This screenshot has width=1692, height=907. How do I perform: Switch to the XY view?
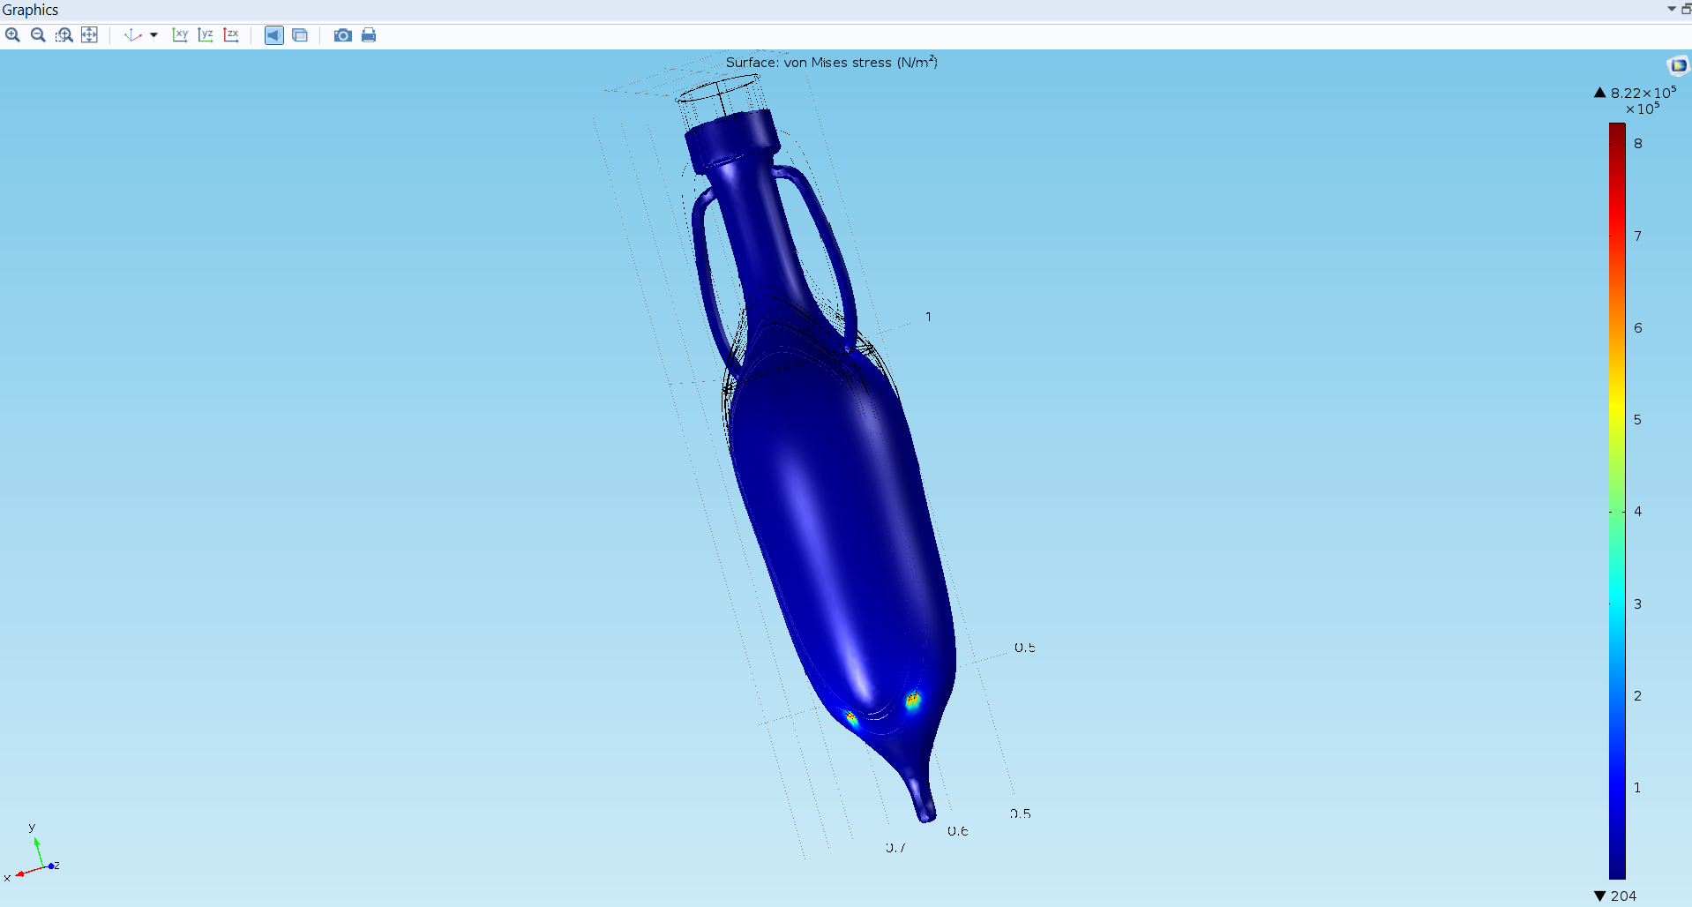(x=180, y=35)
